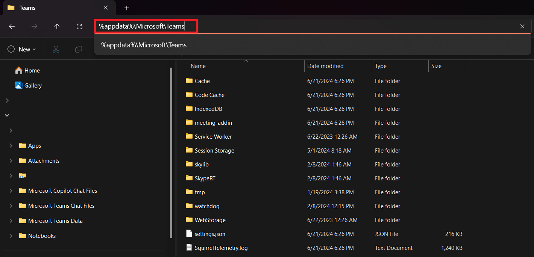Click the Gallery picture icon
Screen dimensions: 534x257
(x=19, y=85)
